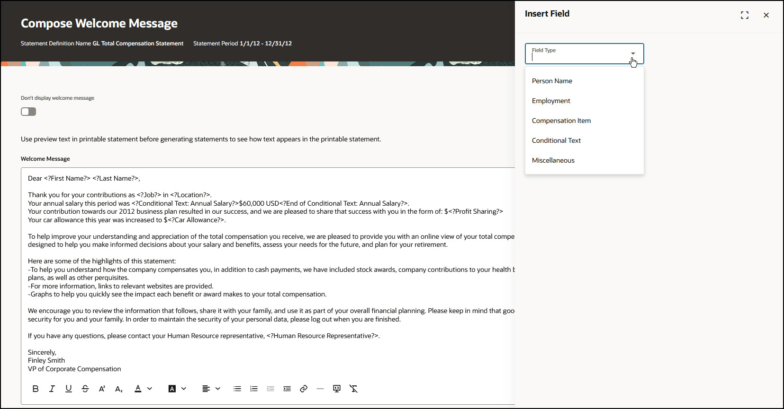Click the superscript icon
The height and width of the screenshot is (409, 784).
point(102,389)
